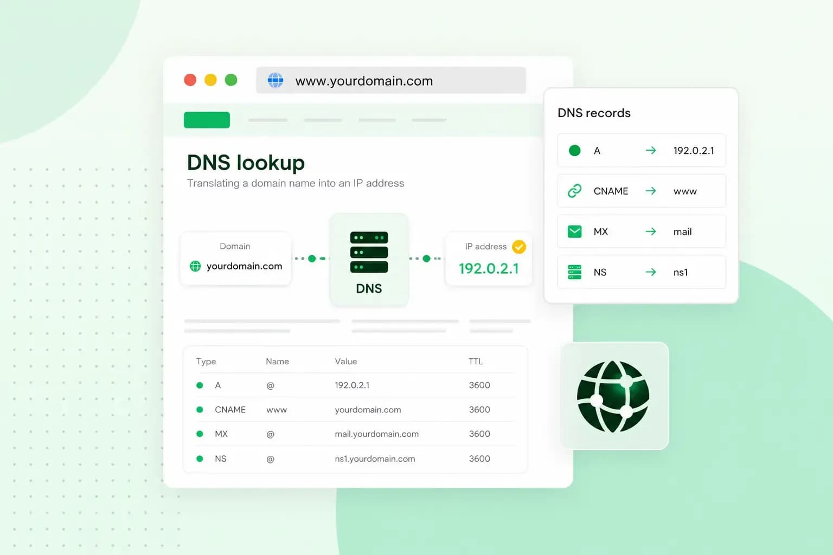
Task: Click the 192.0.2.1 value in the table
Action: pos(352,385)
